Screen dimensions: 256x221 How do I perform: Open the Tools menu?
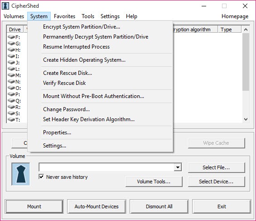point(88,16)
